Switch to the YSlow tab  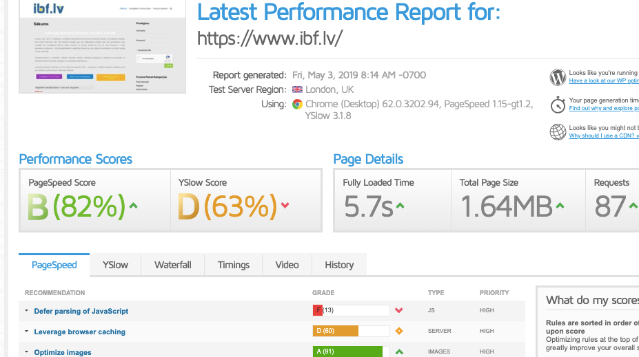pyautogui.click(x=115, y=265)
